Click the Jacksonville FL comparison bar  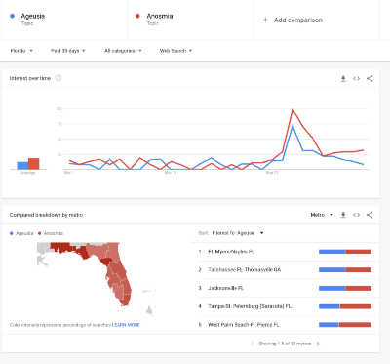coord(345,288)
